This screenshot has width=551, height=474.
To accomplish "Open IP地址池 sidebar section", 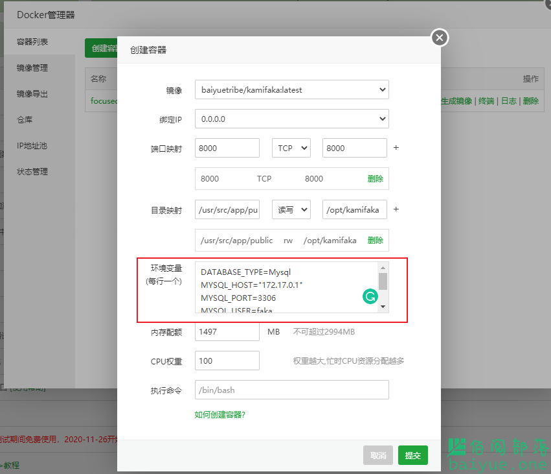I will click(32, 146).
